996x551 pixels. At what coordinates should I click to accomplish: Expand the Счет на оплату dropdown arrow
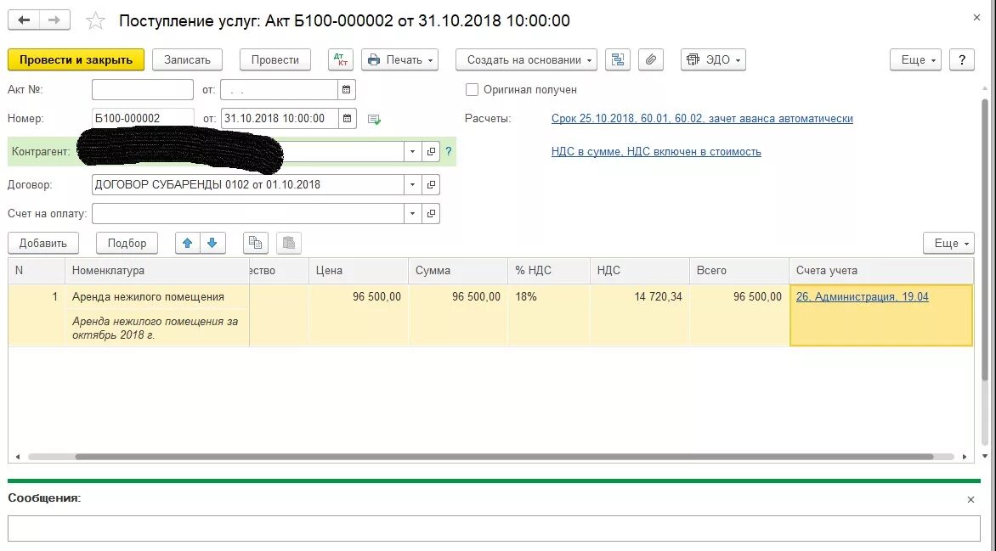click(x=413, y=213)
